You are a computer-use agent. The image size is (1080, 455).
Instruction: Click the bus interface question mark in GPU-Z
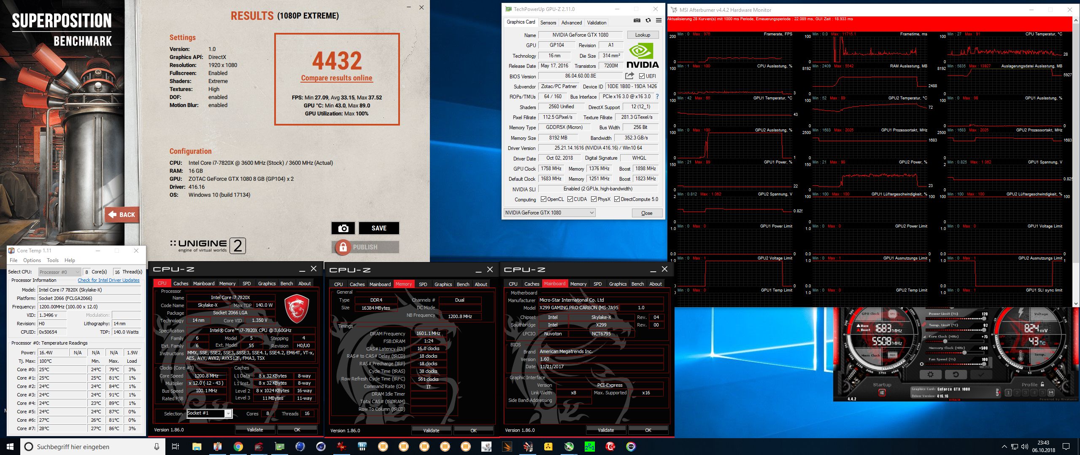coord(657,96)
